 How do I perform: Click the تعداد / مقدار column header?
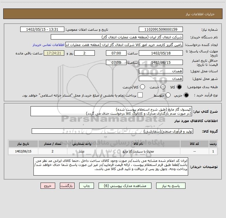click(53, 144)
